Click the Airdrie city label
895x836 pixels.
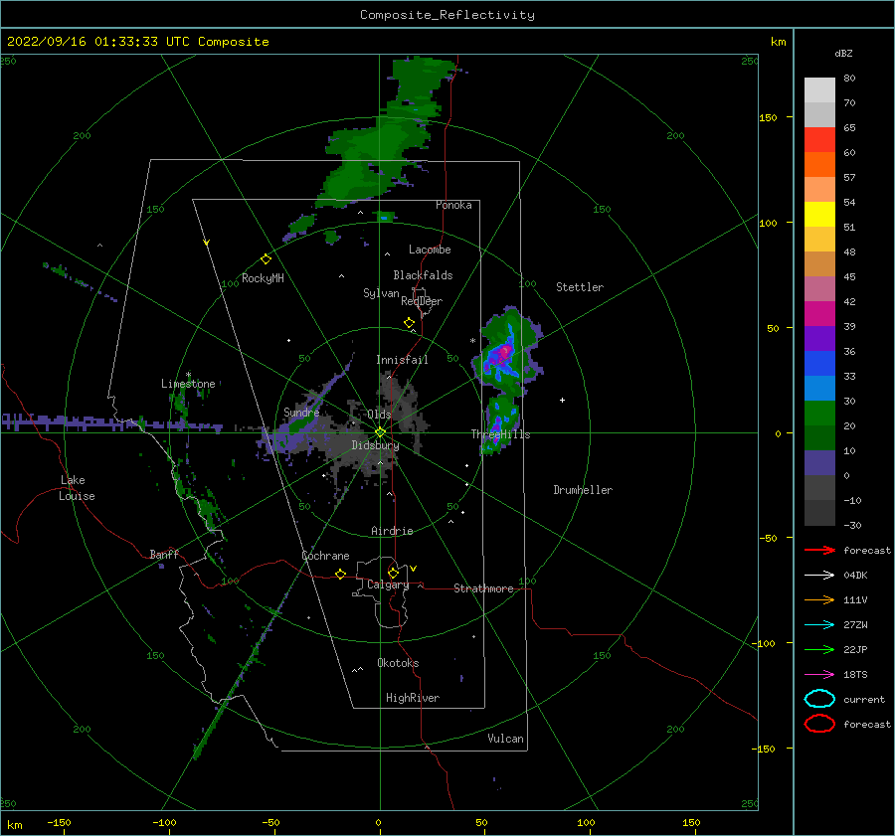[x=392, y=531]
